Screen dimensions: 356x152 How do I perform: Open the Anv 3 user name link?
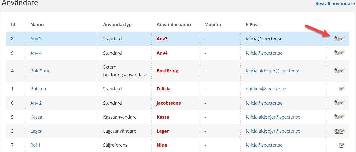(x=36, y=39)
